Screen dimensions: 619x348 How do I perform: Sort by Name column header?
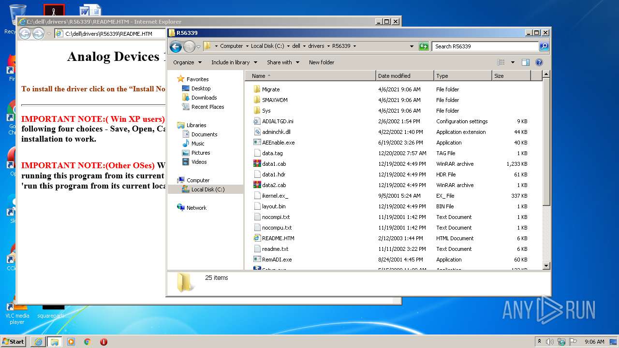310,76
